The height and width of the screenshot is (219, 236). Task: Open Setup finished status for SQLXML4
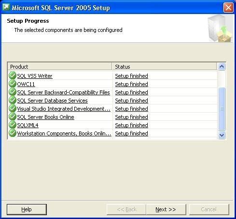click(131, 125)
